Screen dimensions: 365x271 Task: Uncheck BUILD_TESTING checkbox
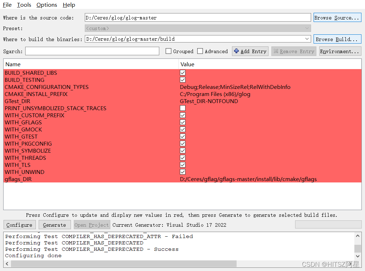183,80
